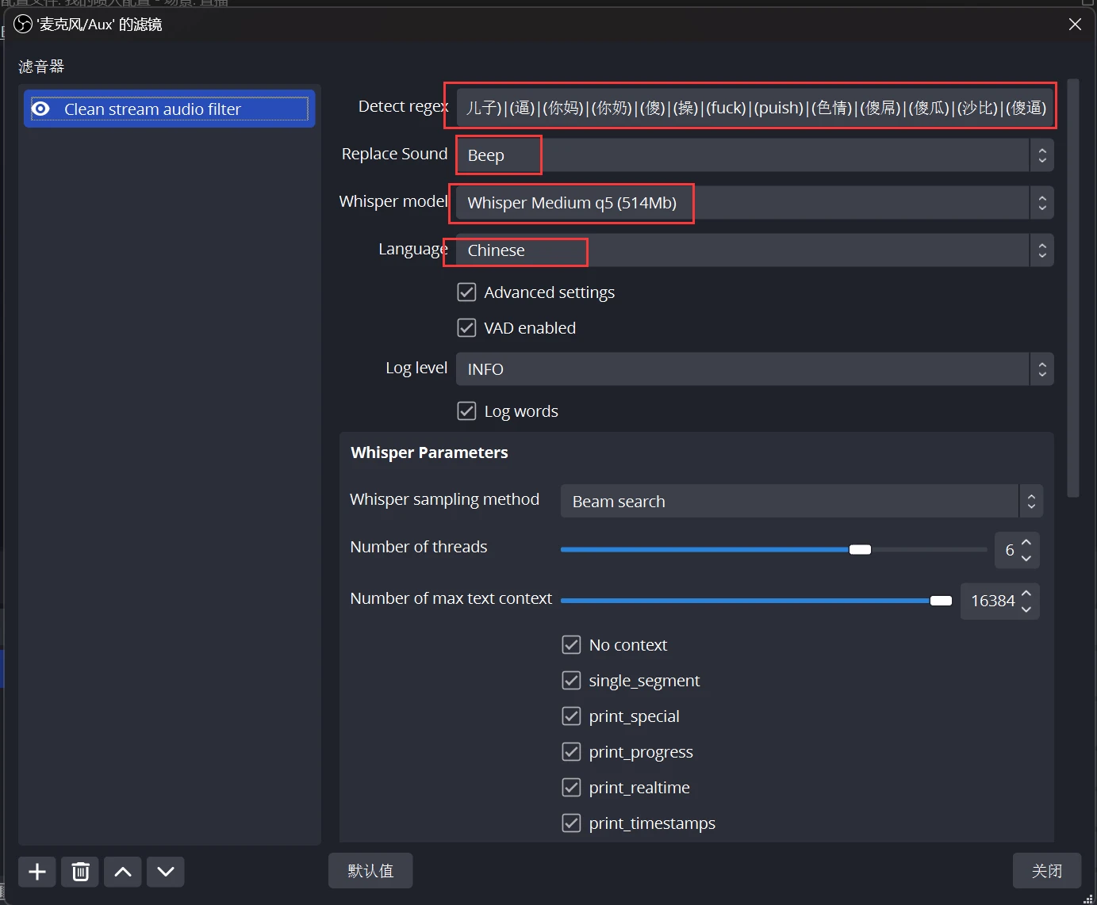This screenshot has width=1097, height=905.
Task: Open the Replace Sound dropdown
Action: 754,155
